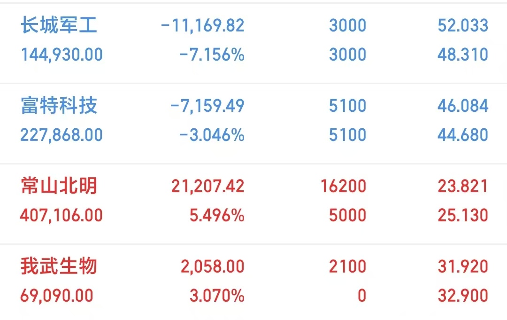Screen dimensions: 507x320
Task: Select the loss amount -11,169.82
Action: point(202,25)
